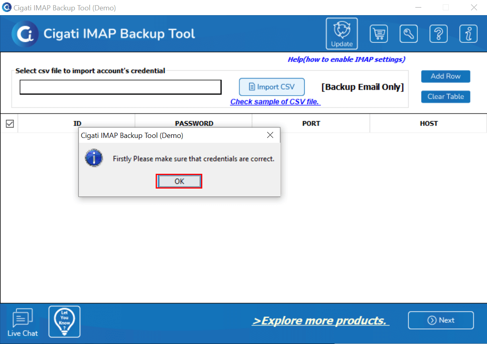Image resolution: width=487 pixels, height=344 pixels.
Task: Close the credentials message dialog
Action: (x=270, y=135)
